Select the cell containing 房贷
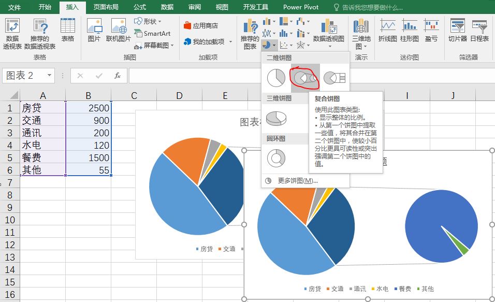This screenshot has width=495, height=302. (43, 108)
